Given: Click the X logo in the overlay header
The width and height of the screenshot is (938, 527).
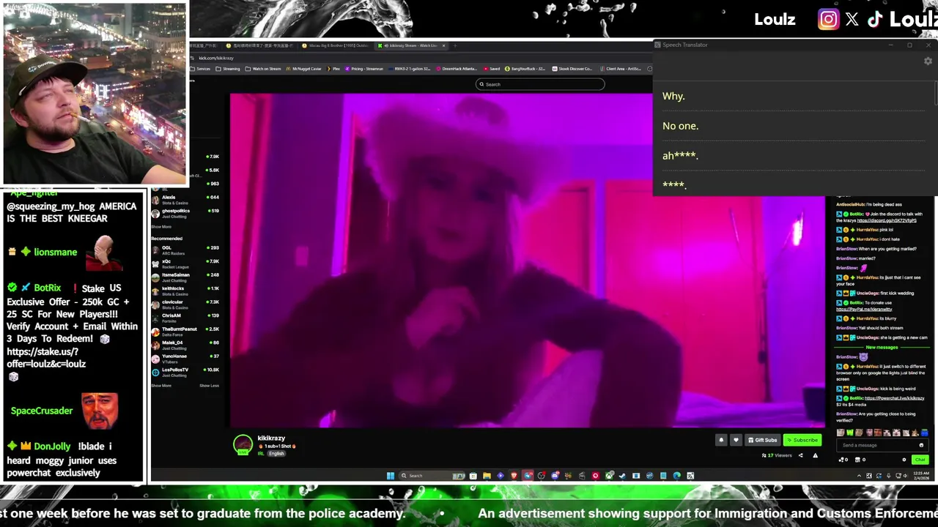Looking at the screenshot, I should point(852,20).
